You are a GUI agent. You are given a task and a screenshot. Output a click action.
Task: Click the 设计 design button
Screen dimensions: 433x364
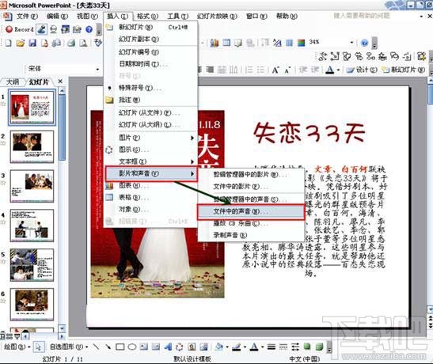(x=362, y=70)
